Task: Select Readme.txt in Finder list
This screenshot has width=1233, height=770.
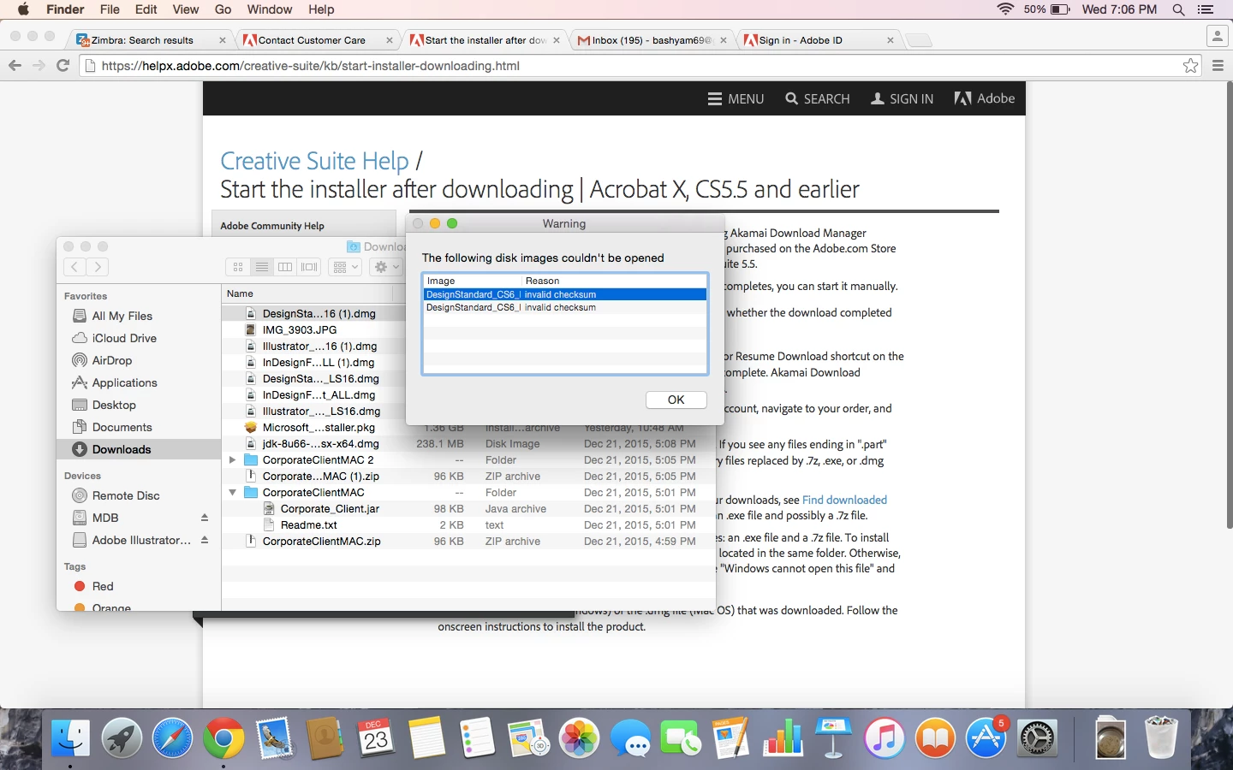Action: click(x=309, y=525)
